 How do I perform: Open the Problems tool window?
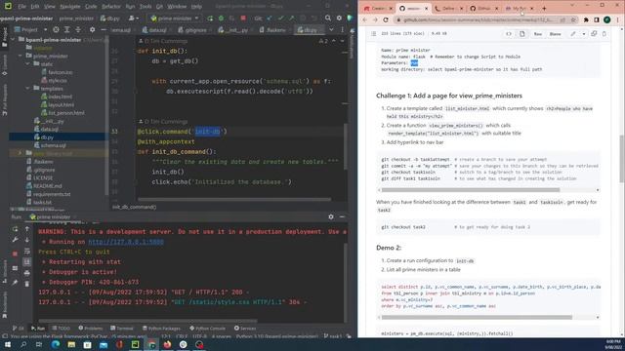(x=91, y=329)
